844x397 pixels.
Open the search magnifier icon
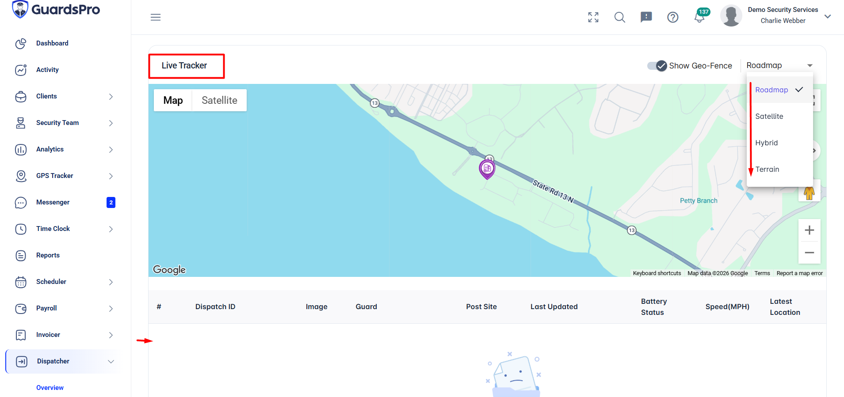pos(620,17)
